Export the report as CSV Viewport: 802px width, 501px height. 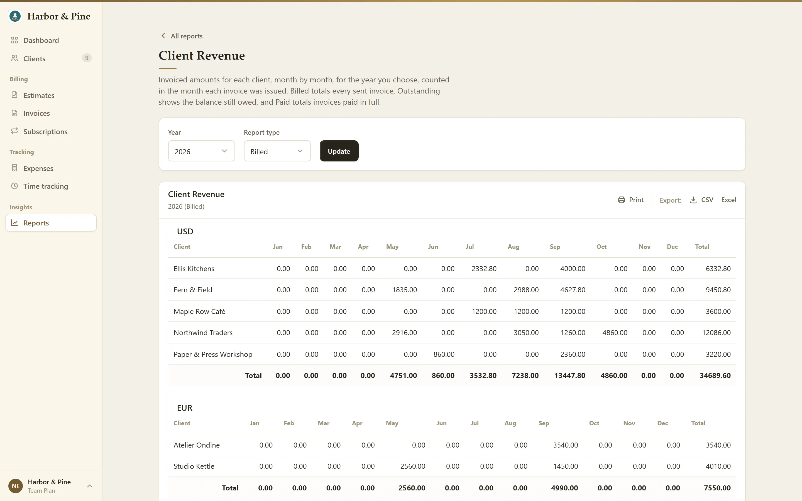click(701, 200)
